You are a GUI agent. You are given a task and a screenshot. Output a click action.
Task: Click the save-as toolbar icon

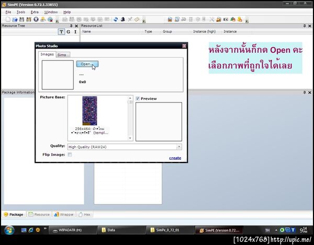(29, 19)
